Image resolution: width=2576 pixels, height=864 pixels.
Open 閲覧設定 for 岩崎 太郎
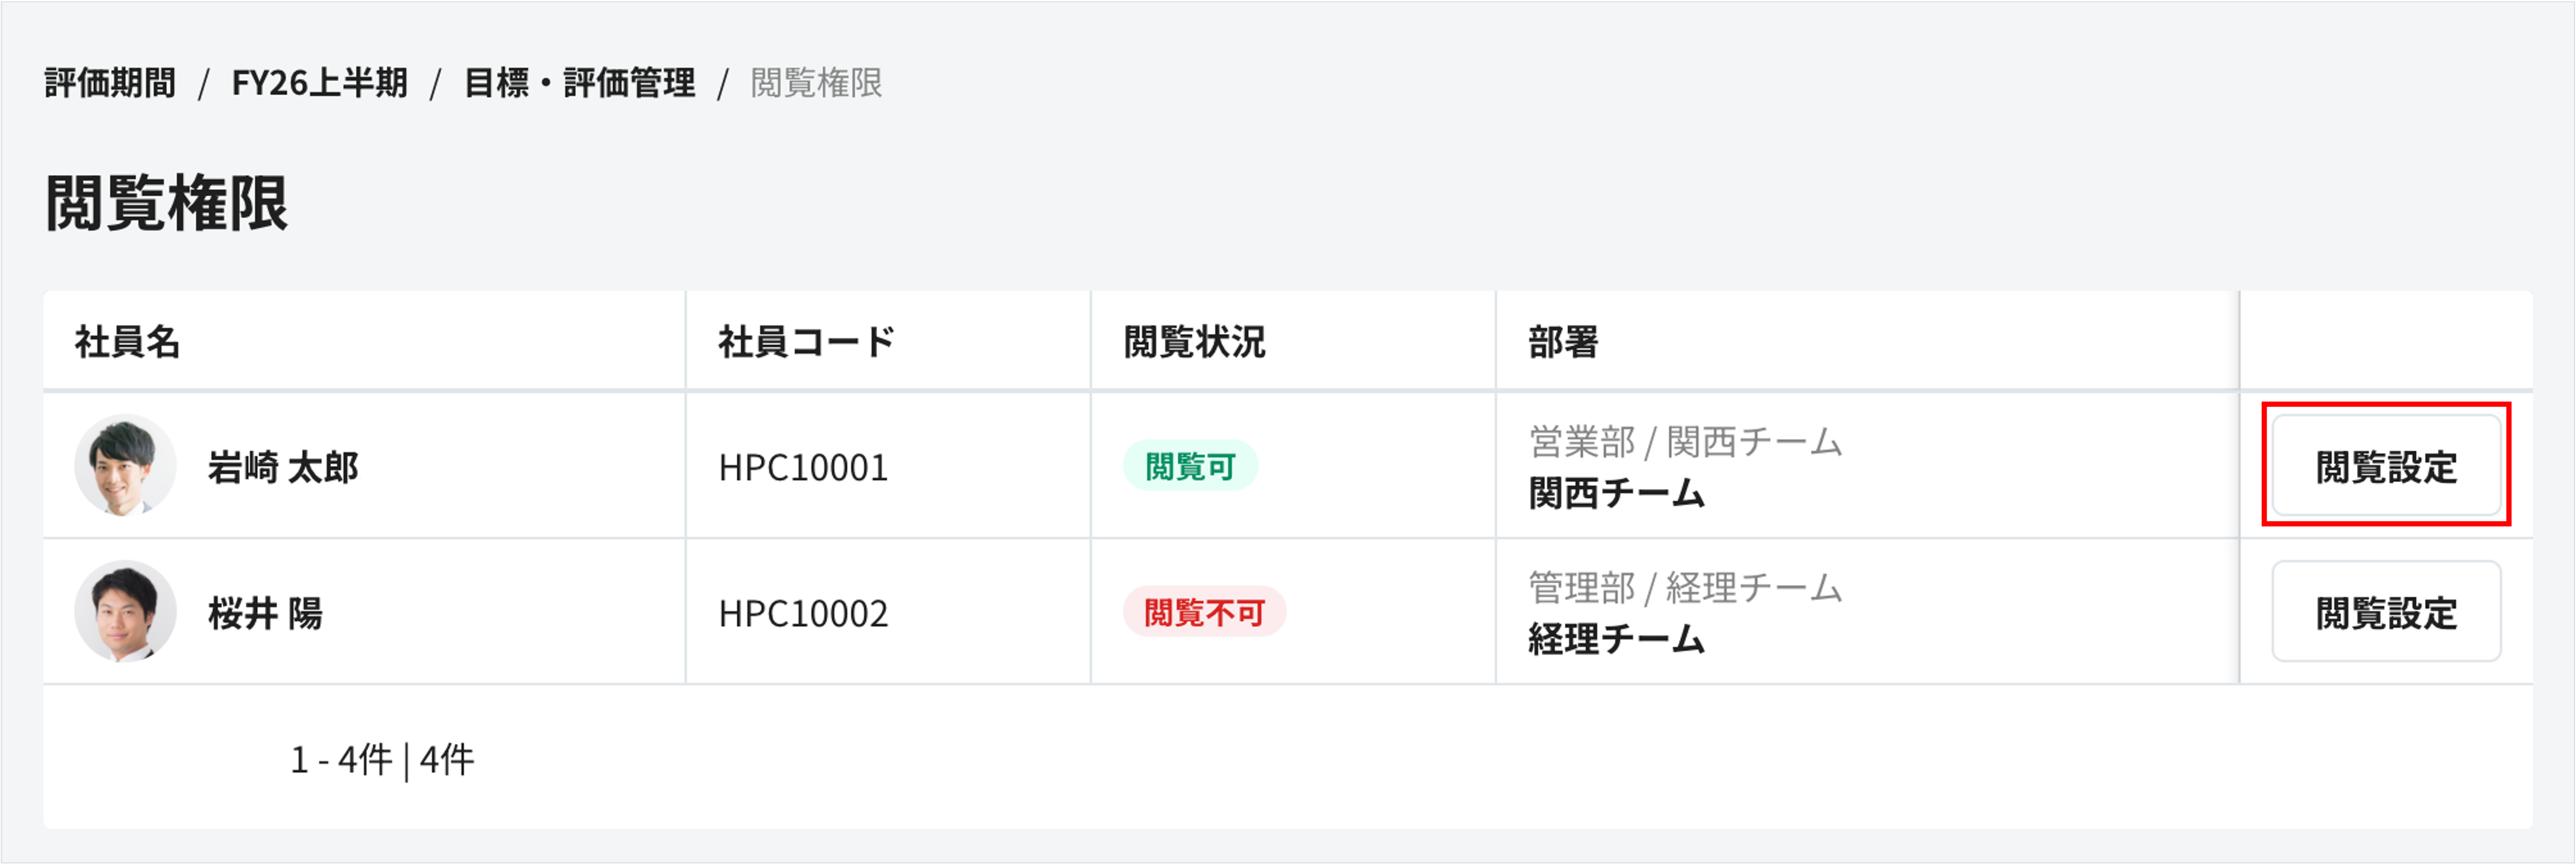point(2385,465)
